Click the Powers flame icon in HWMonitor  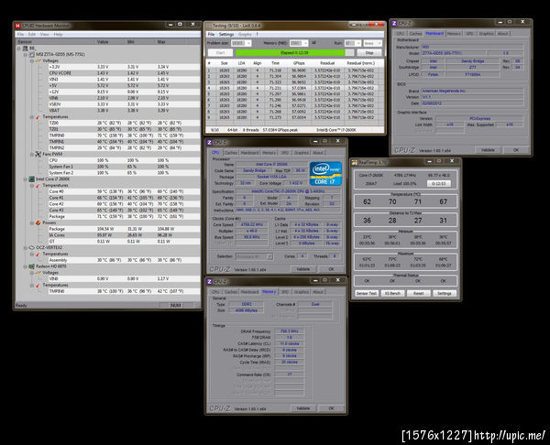(38, 222)
